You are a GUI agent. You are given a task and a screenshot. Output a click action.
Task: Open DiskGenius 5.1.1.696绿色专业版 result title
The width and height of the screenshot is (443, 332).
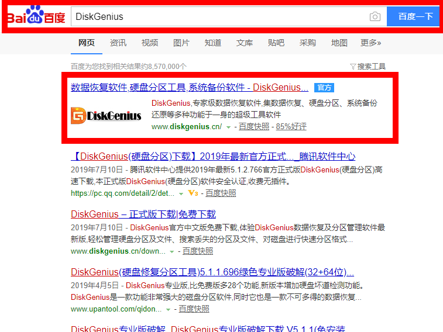(212, 272)
